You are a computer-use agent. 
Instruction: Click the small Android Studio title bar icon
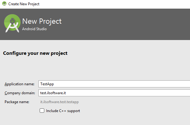4,4
